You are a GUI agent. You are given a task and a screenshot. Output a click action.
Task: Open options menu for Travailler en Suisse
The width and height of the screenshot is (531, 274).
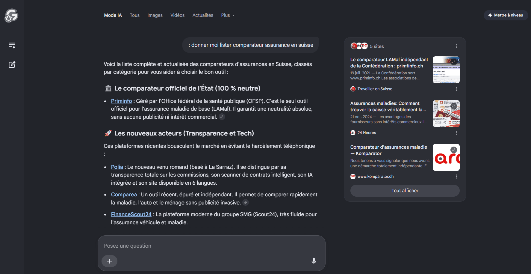pyautogui.click(x=456, y=89)
